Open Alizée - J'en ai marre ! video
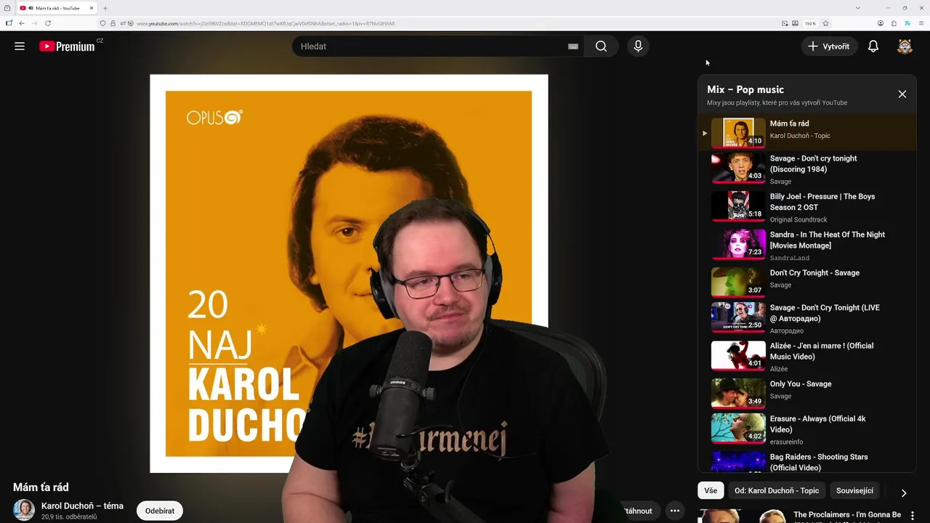 coord(806,357)
